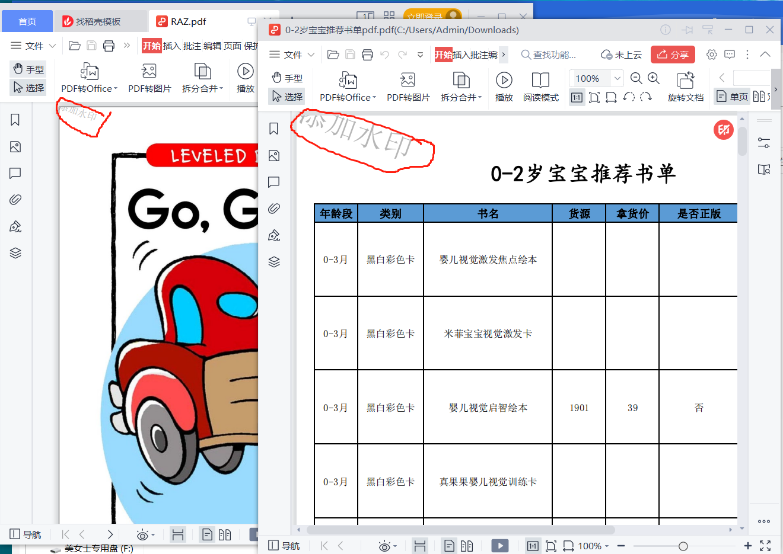783x554 pixels.
Task: Show the comments panel via speech-bubble icon
Action: [x=274, y=182]
